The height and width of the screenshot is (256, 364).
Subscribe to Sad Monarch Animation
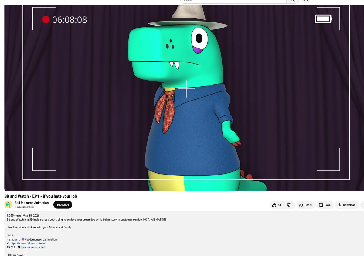pos(63,204)
